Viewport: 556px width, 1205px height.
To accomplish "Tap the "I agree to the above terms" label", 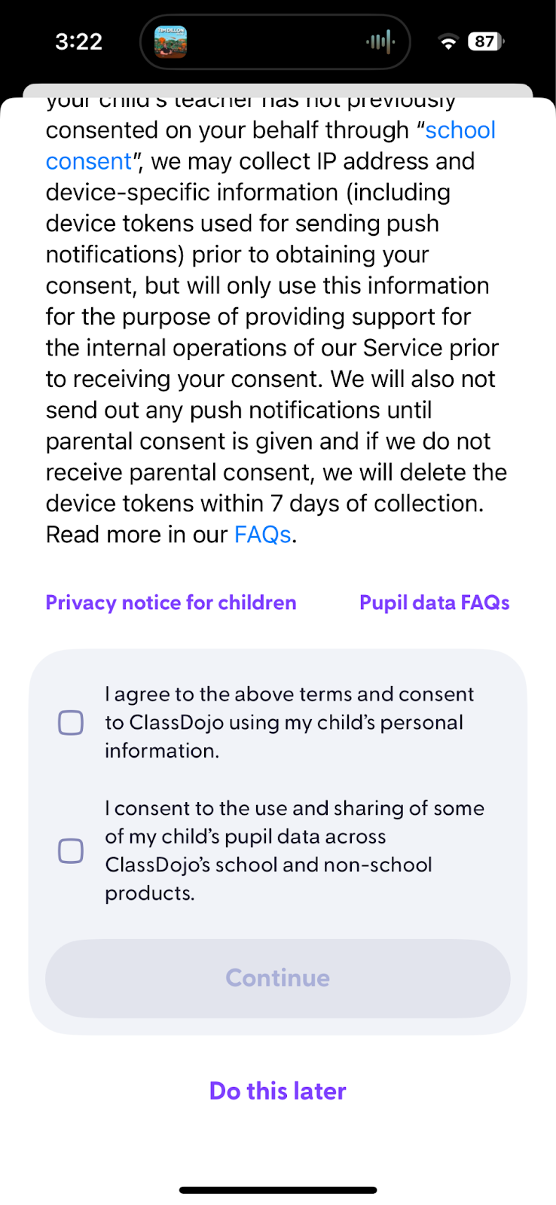I will point(290,722).
